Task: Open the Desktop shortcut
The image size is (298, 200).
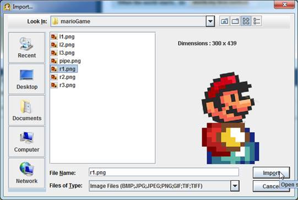Action: pyautogui.click(x=26, y=79)
